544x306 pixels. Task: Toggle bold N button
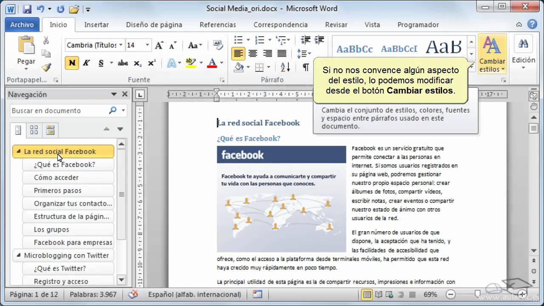72,63
